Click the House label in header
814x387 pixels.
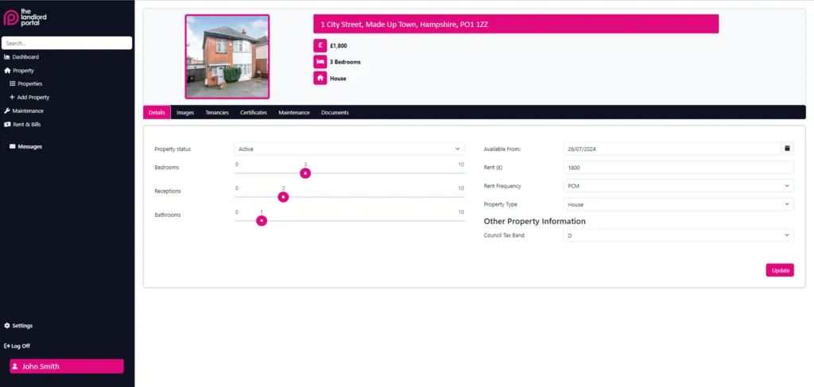tap(338, 79)
